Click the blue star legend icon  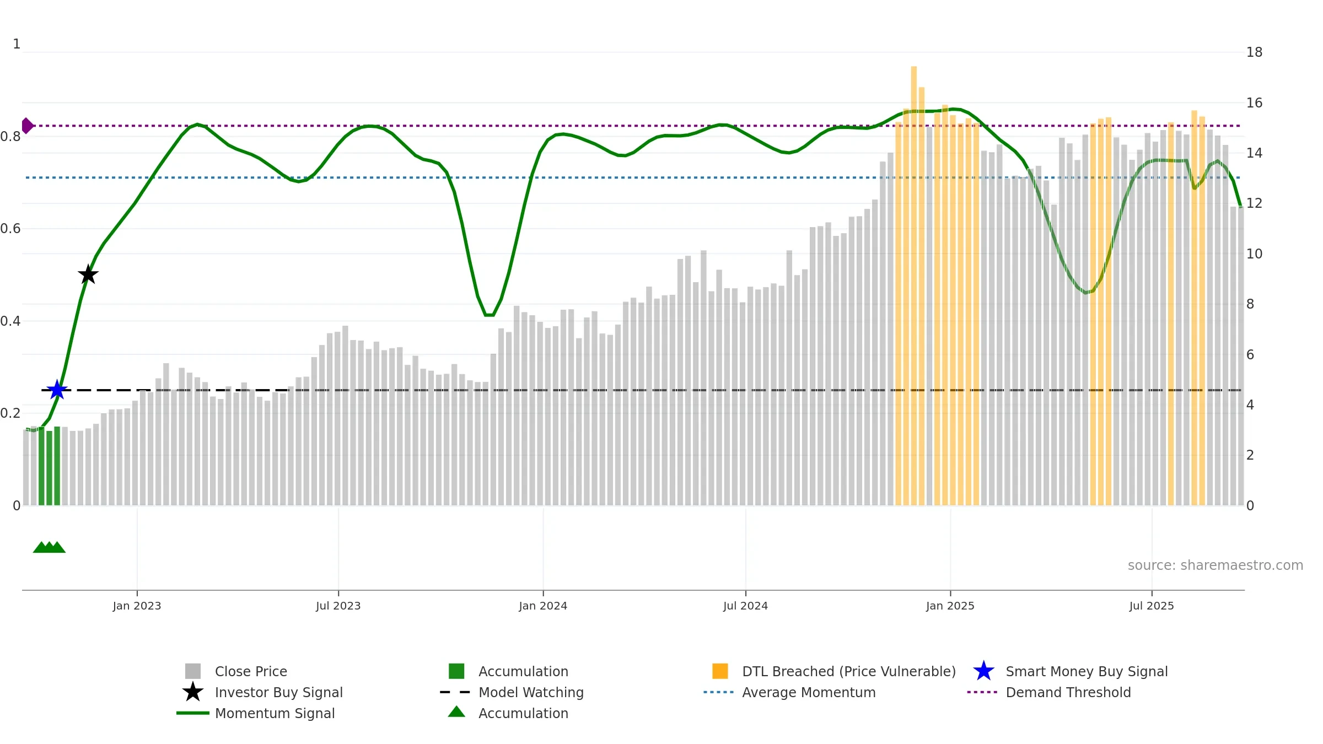983,671
